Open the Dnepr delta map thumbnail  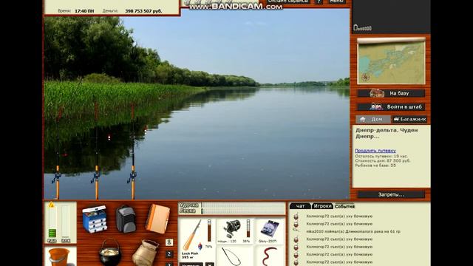point(391,61)
